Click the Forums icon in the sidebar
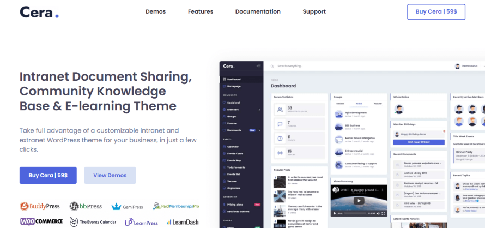 click(x=225, y=123)
